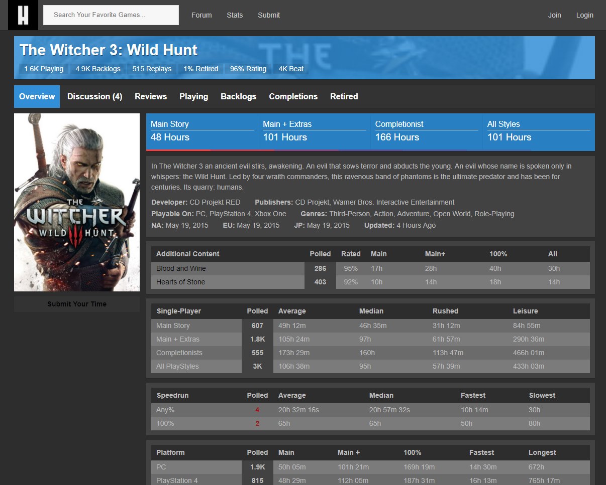Click the Blood and Wine polled count 286
This screenshot has height=485, width=606.
click(x=320, y=268)
